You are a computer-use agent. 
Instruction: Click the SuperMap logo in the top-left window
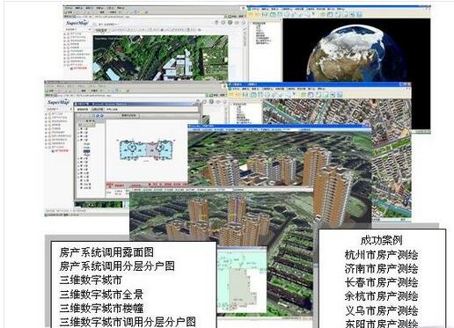click(77, 23)
